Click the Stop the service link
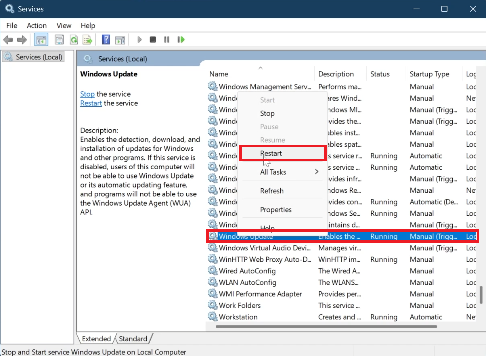The width and height of the screenshot is (486, 356). [87, 94]
